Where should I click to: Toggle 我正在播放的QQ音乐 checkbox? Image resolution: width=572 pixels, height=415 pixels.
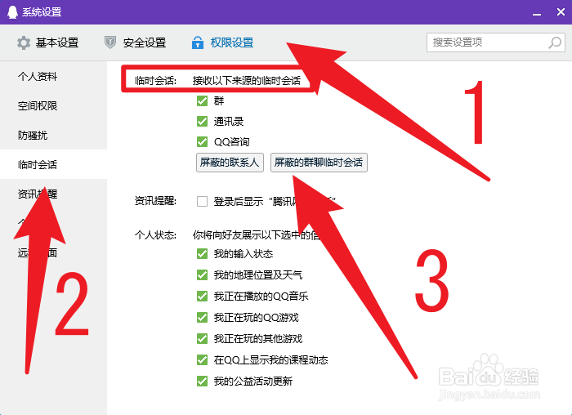(202, 296)
